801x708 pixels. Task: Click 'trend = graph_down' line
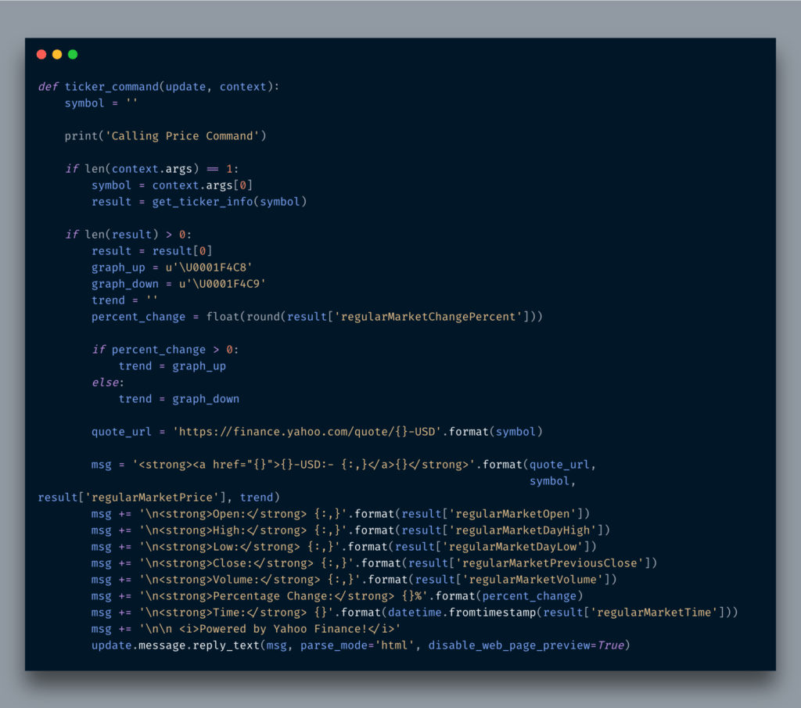click(179, 398)
